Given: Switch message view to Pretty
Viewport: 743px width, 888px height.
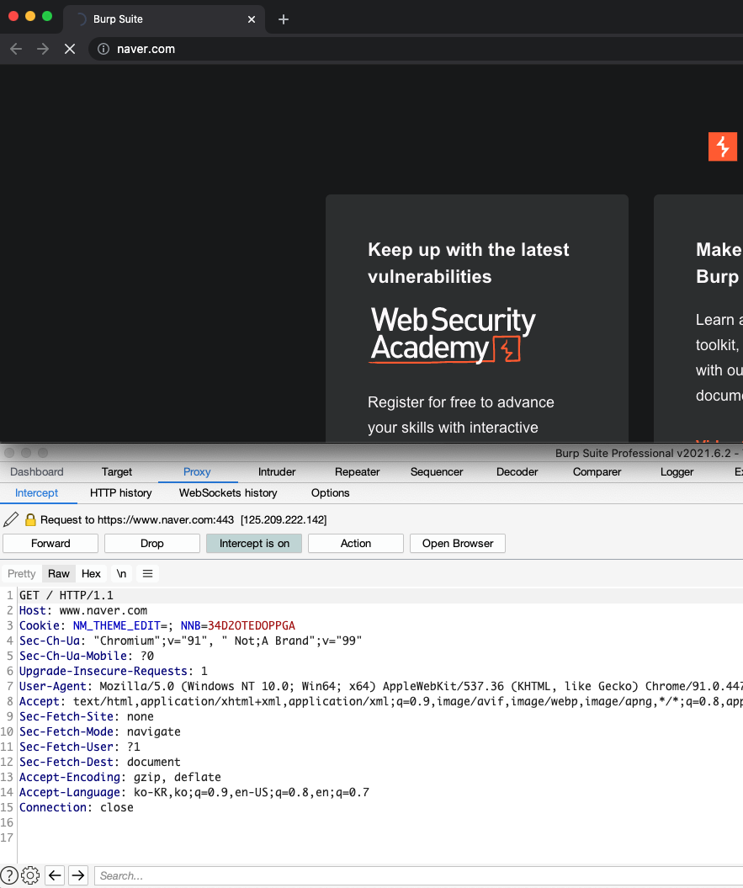Looking at the screenshot, I should pyautogui.click(x=22, y=574).
